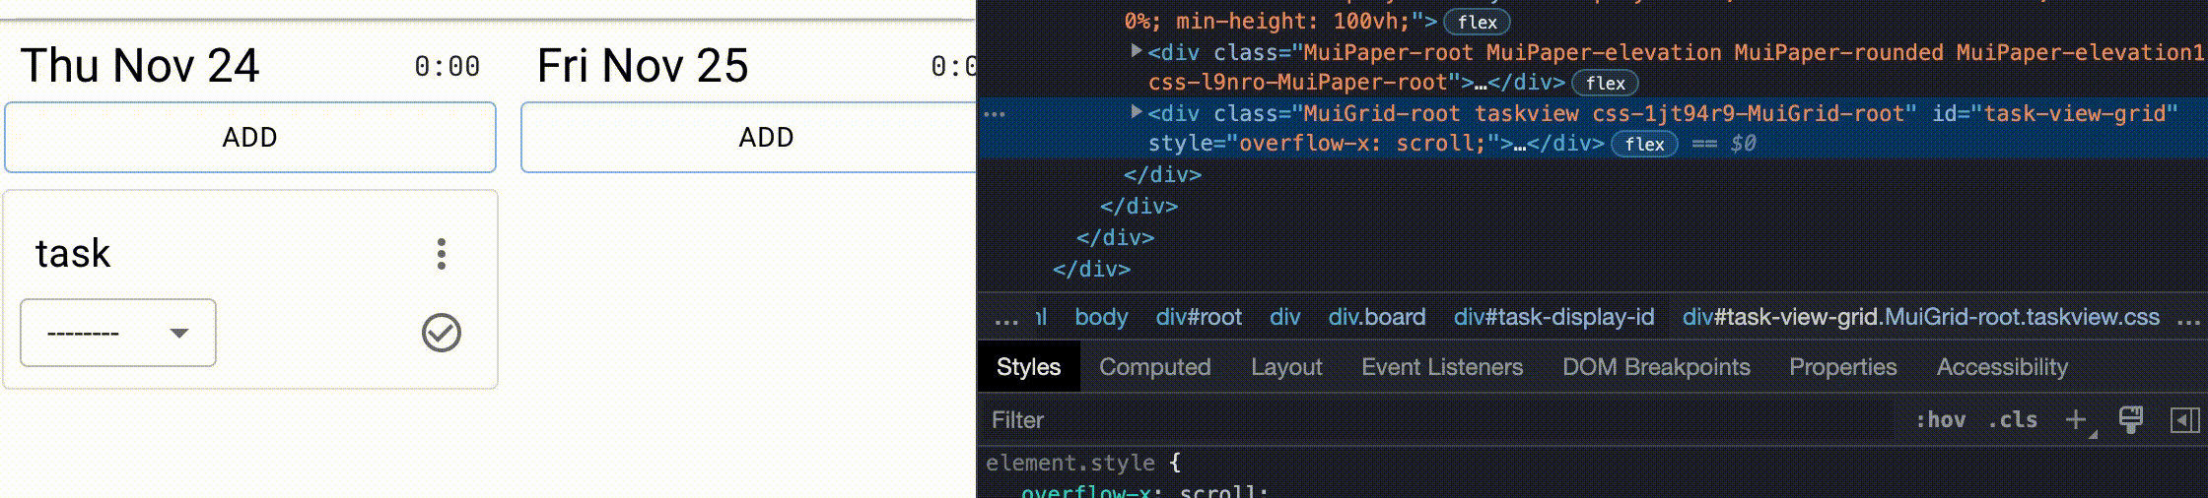Image resolution: width=2208 pixels, height=498 pixels.
Task: Open the Layout tab
Action: click(1286, 367)
